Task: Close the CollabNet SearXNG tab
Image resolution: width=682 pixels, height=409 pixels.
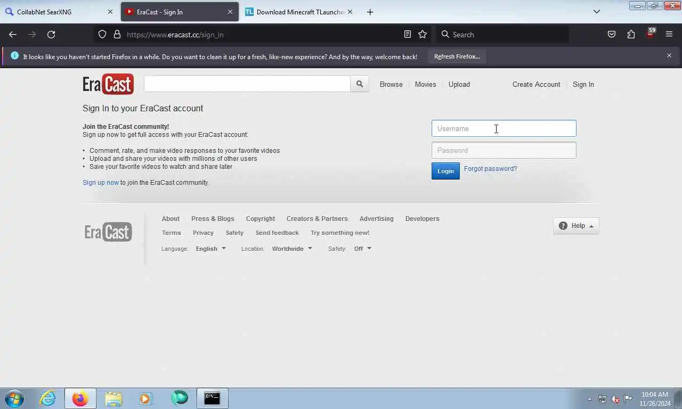Action: click(110, 12)
